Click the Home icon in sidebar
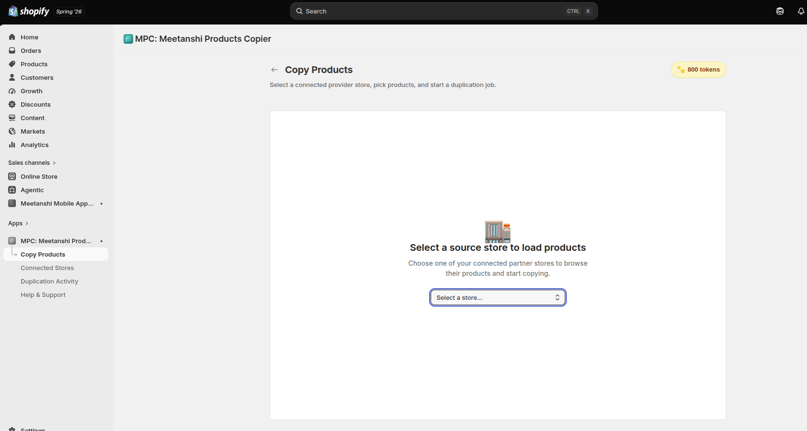 12,37
